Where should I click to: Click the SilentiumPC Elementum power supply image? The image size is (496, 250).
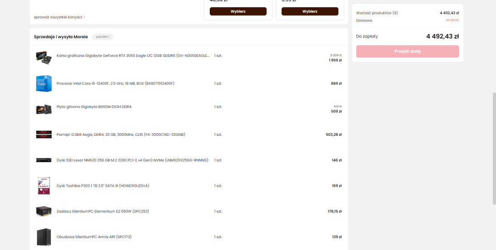click(x=44, y=211)
